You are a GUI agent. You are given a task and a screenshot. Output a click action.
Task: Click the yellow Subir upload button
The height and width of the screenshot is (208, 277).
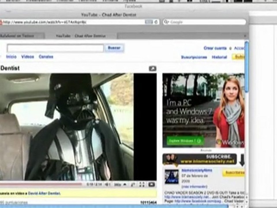click(x=238, y=57)
